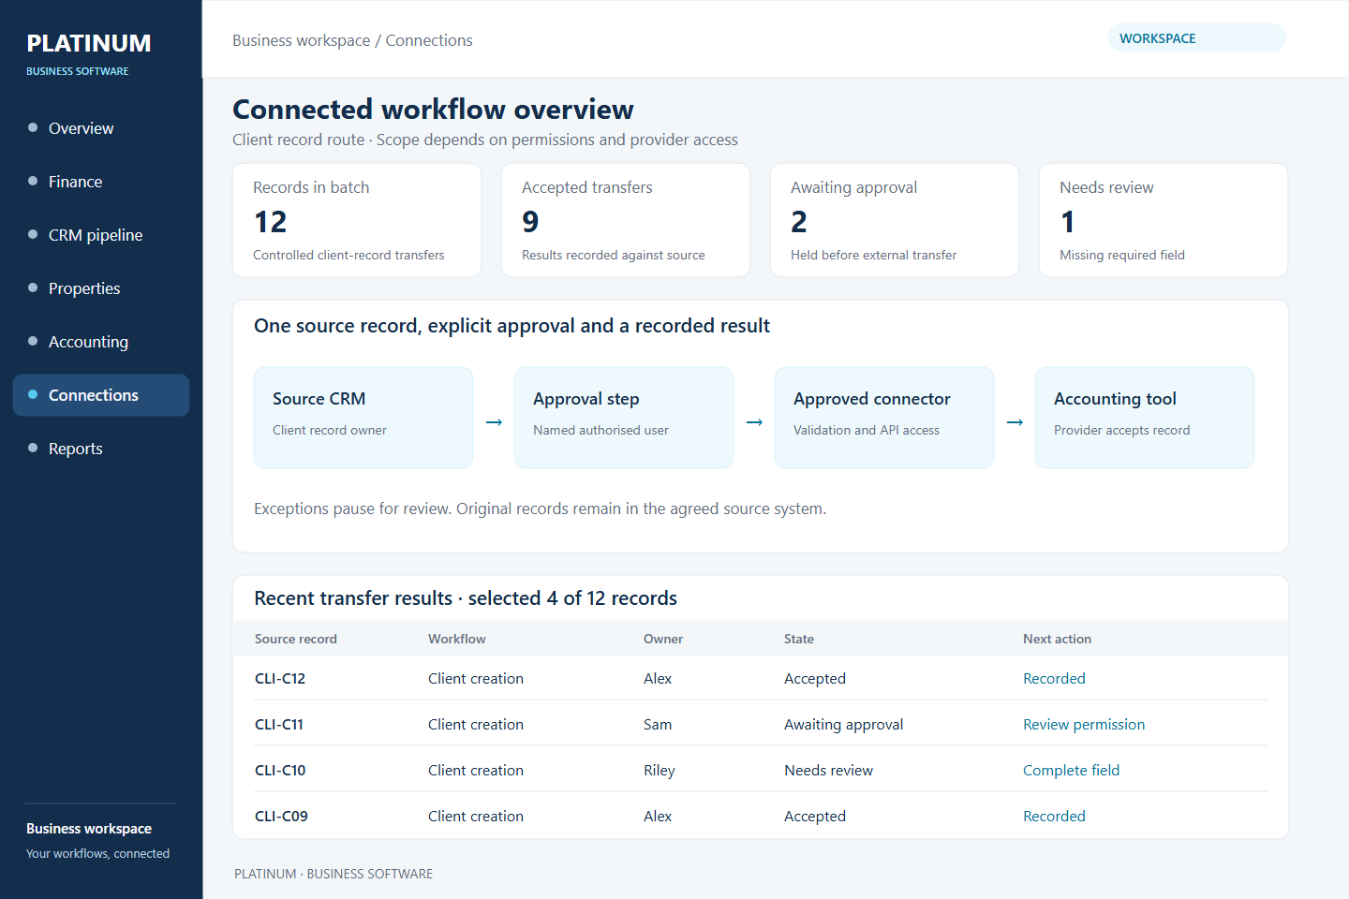Select the Accepted transfers card

coord(626,220)
